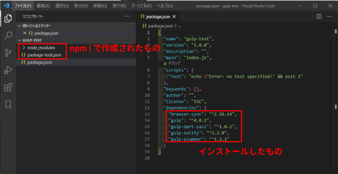This screenshot has width=338, height=174.
Task: Open the Bookmarks view icon
Action: click(x=8, y=104)
